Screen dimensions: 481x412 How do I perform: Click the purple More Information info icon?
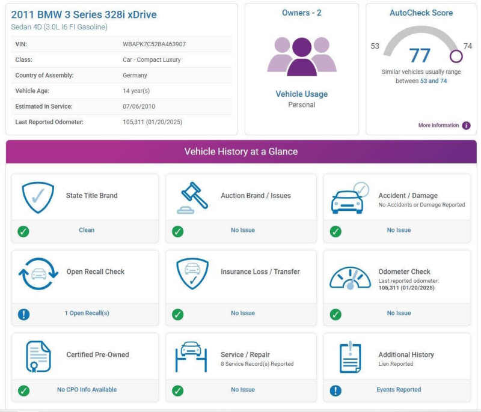tap(466, 126)
